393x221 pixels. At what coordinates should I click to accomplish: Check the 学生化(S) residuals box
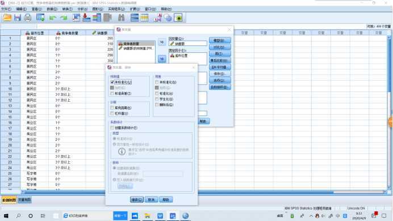tap(157, 99)
